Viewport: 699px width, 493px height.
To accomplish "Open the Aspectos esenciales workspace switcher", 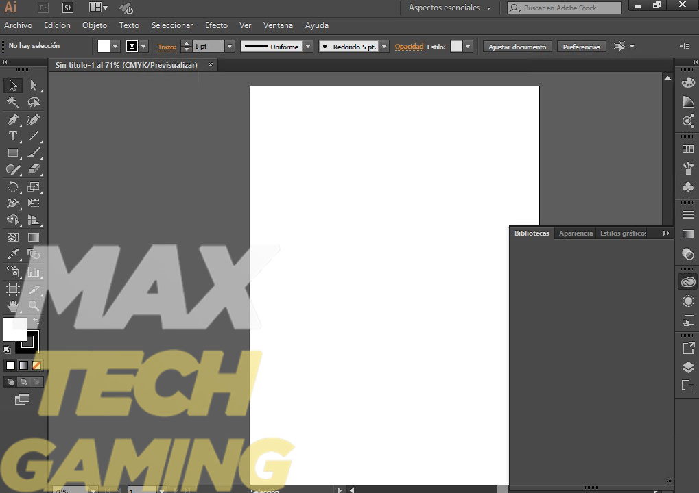I will 449,8.
